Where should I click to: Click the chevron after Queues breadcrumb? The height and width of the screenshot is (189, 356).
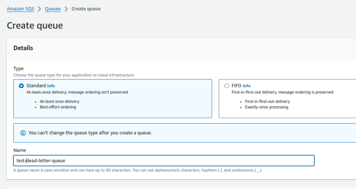[66, 9]
